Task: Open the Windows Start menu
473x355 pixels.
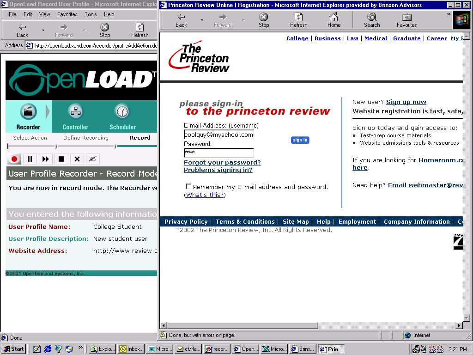Action: 13,349
